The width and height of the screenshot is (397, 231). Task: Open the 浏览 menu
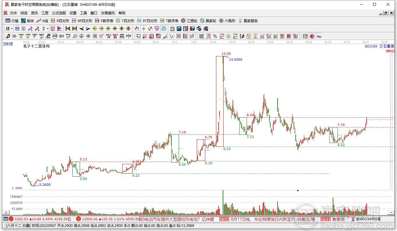click(x=24, y=13)
